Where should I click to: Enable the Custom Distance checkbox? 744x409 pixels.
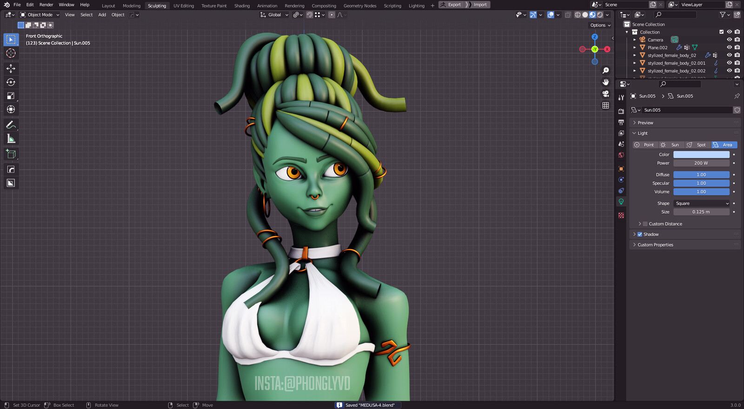[x=645, y=224]
